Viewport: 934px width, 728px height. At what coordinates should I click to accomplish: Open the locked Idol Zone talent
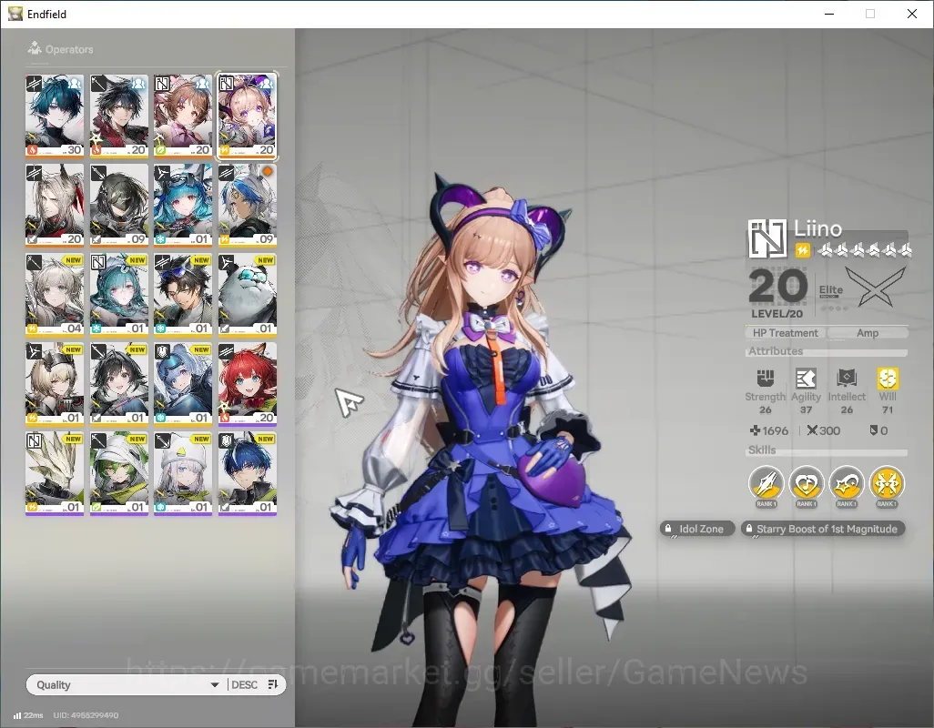pyautogui.click(x=697, y=529)
